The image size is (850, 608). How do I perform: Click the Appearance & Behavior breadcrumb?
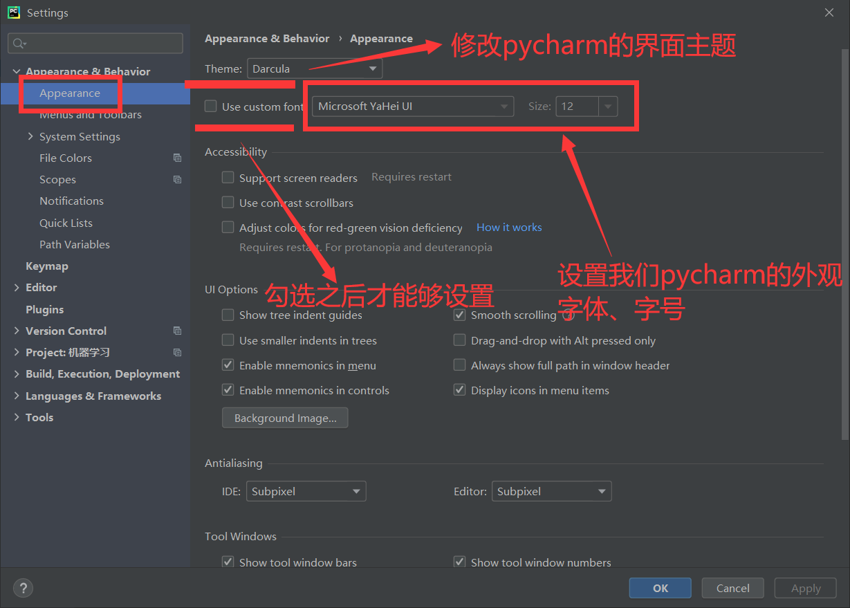click(x=267, y=38)
